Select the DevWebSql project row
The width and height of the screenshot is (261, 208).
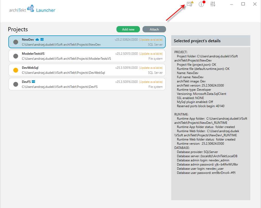point(87,70)
